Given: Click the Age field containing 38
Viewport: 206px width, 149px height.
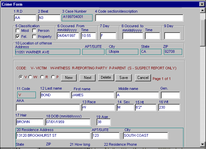Looking at the screenshot, I should (x=103, y=122).
